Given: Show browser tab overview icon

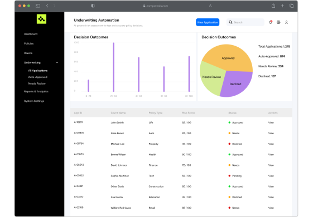Looking at the screenshot, I should (291, 6).
